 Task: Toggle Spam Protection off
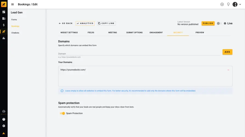coord(62,113)
